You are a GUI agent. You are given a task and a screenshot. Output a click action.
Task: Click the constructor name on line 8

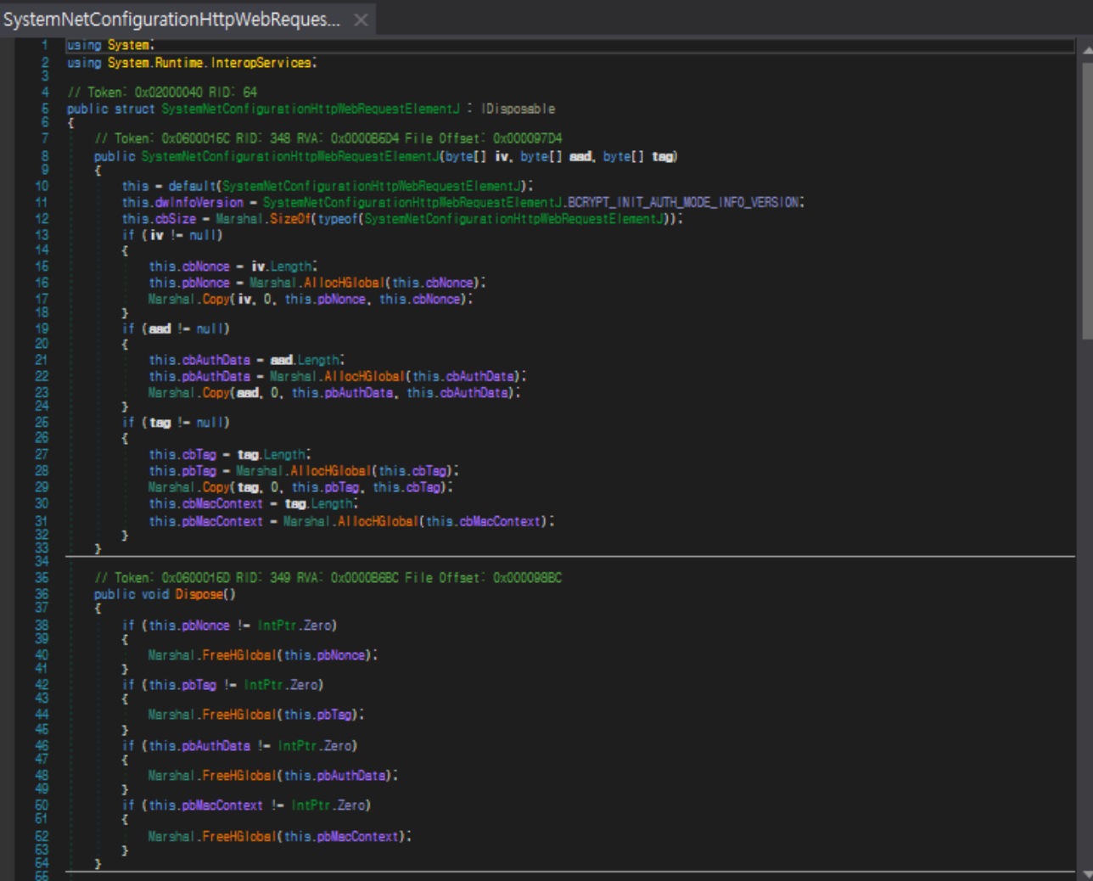click(290, 156)
